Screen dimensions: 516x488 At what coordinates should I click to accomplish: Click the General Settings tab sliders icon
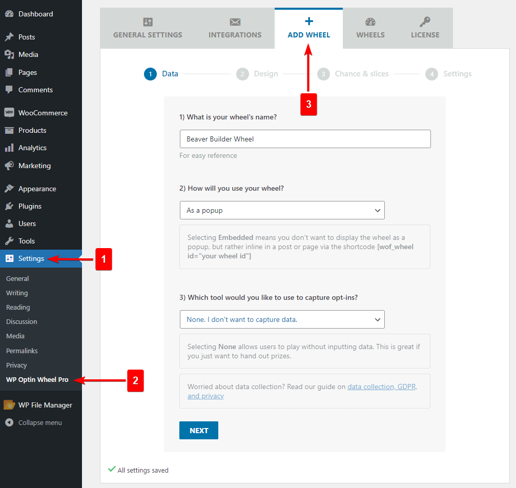(x=148, y=22)
